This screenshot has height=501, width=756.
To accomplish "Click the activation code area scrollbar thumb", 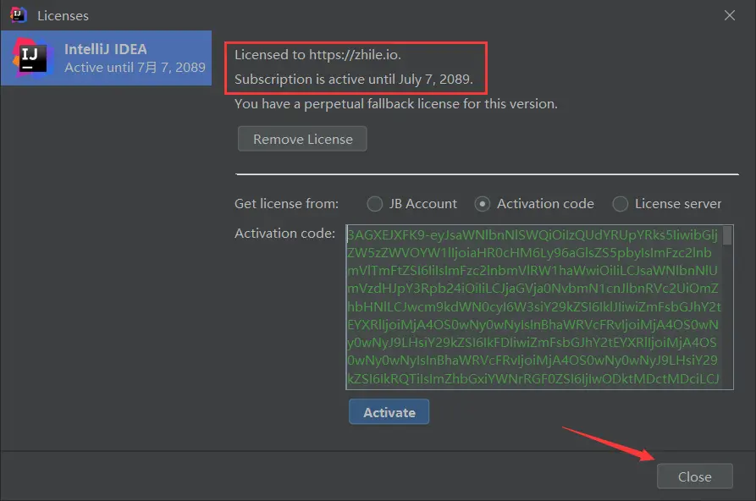I will (727, 235).
